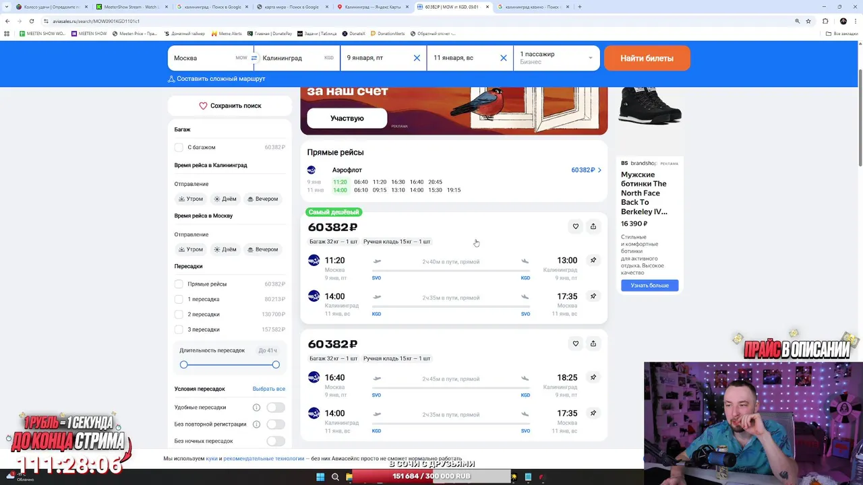Reload the browser page

point(31,21)
